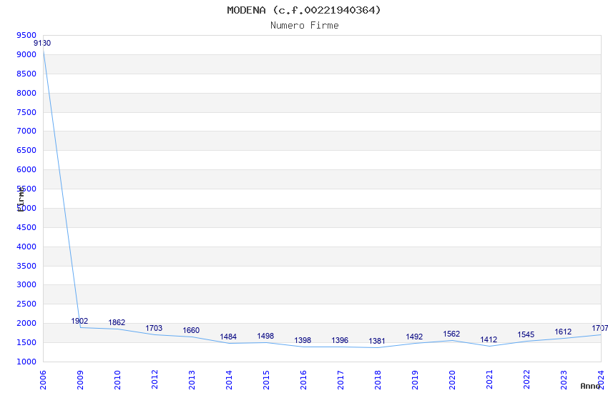The image size is (608, 393).
Task: Click the 2015 year axis label
Action: (x=266, y=380)
